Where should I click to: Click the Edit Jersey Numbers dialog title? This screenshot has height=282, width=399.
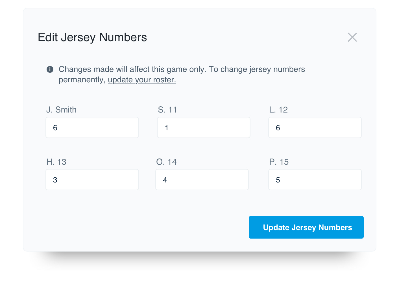(92, 37)
